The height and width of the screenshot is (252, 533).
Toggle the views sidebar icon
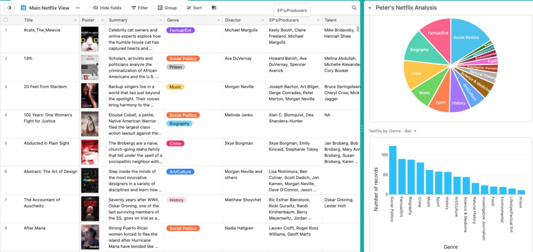pos(9,8)
